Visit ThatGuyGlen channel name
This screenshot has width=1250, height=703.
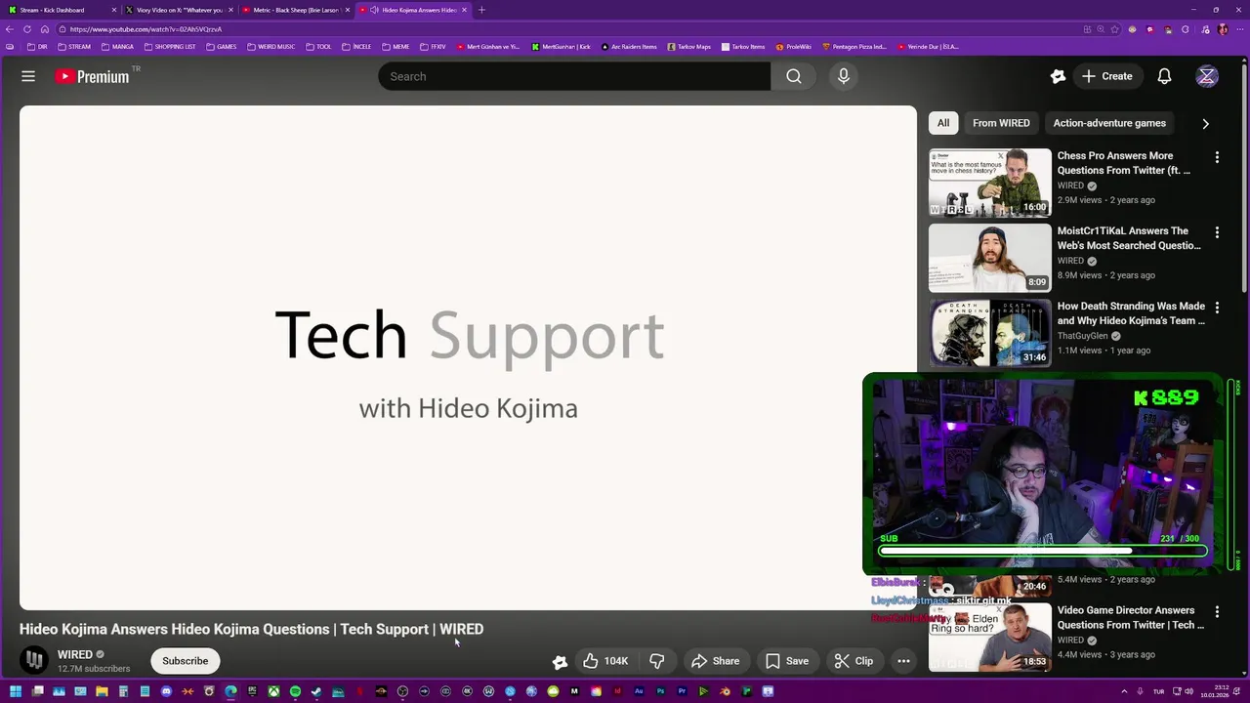click(1082, 336)
